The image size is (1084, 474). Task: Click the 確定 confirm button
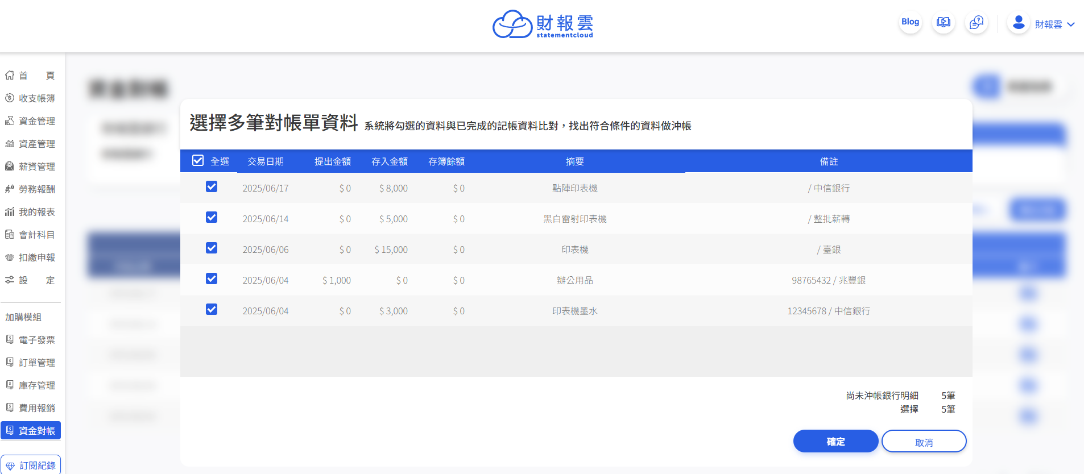pos(835,442)
